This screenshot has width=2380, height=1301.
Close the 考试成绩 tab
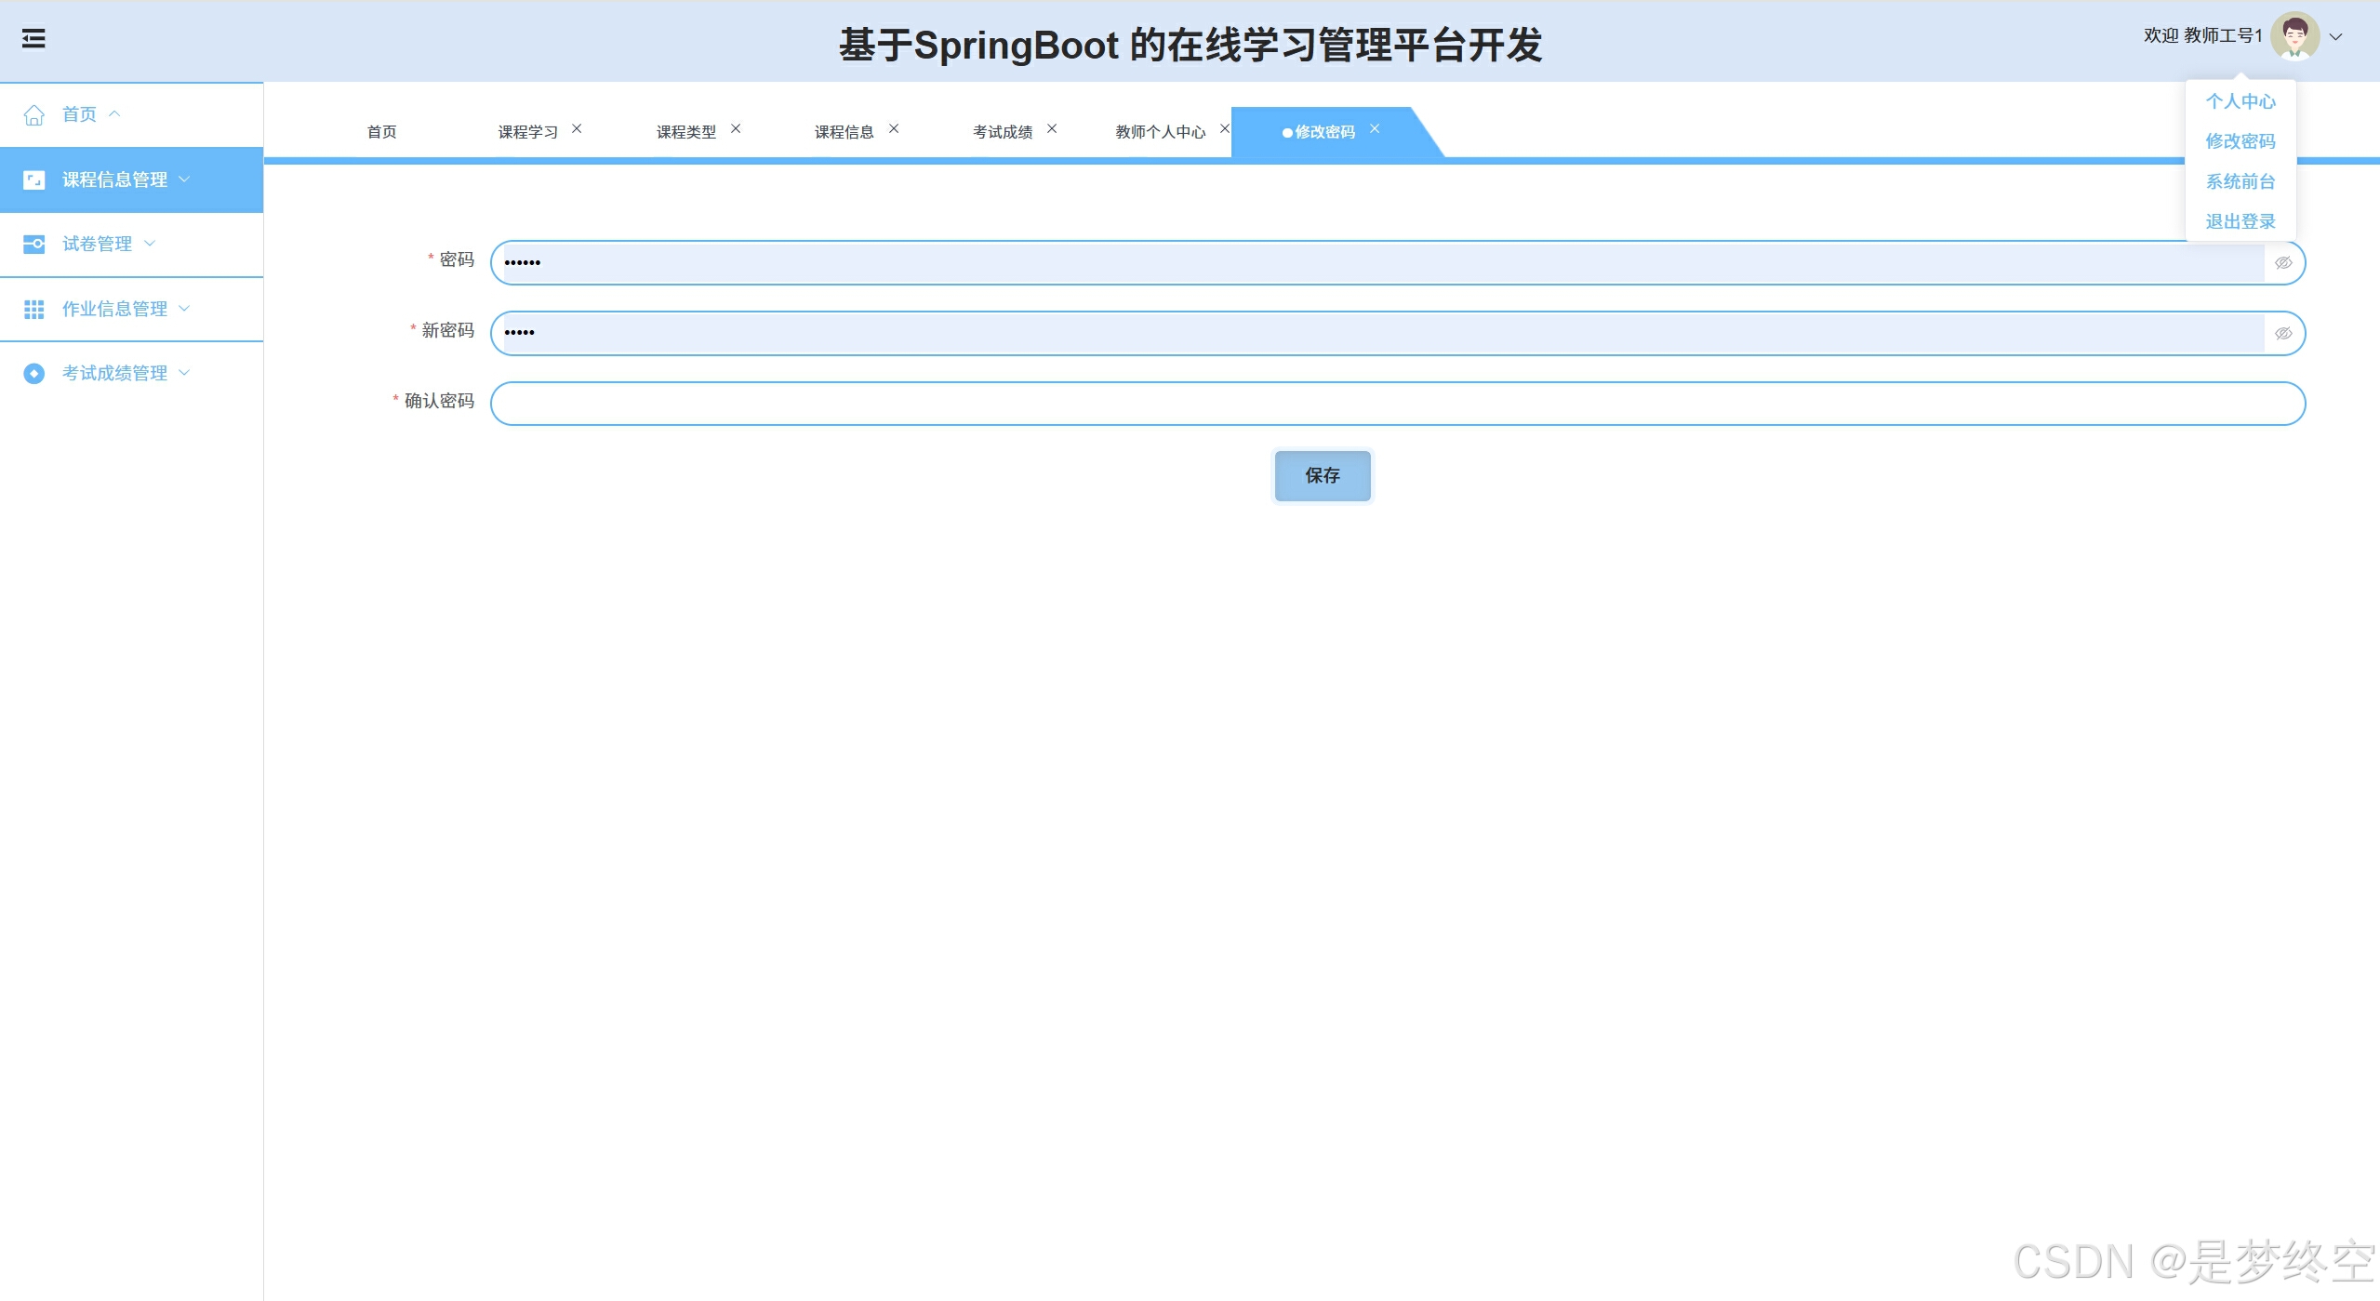tap(1052, 128)
